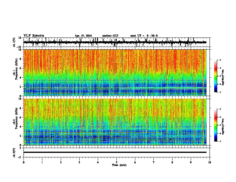Click time axis tick label "4"
The image size is (236, 182).
98,162
